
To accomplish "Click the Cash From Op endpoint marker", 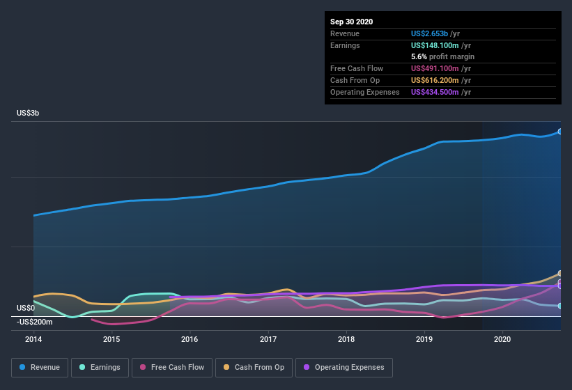I will (x=560, y=274).
